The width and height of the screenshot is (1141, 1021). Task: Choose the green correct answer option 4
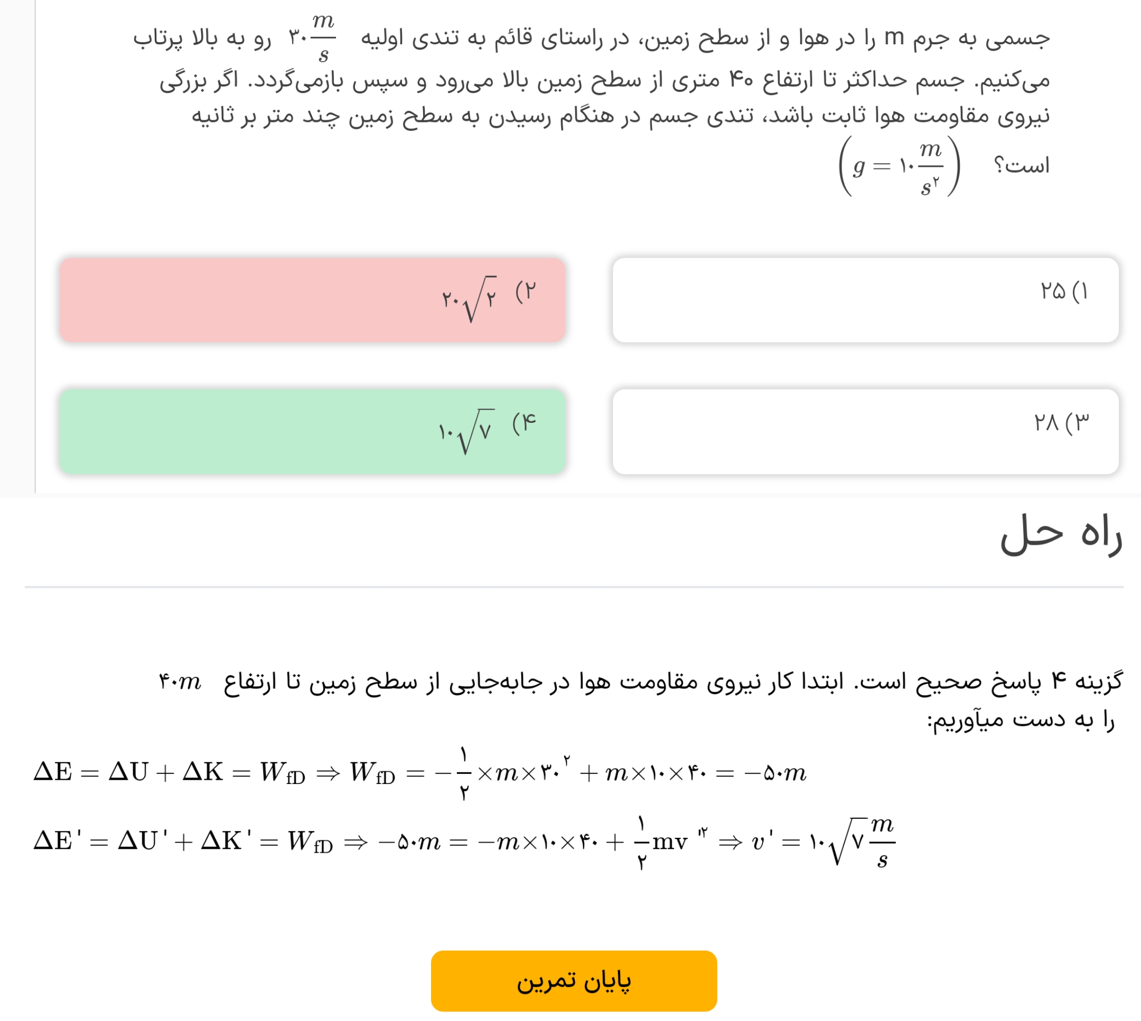click(312, 431)
